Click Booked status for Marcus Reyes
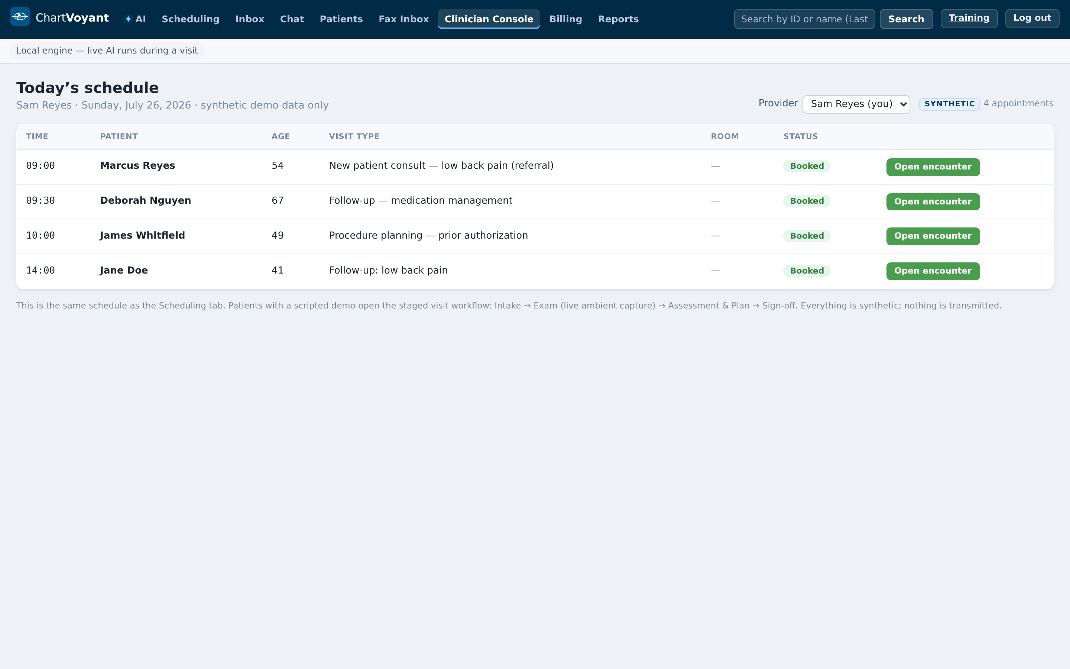The image size is (1070, 669). tap(807, 166)
